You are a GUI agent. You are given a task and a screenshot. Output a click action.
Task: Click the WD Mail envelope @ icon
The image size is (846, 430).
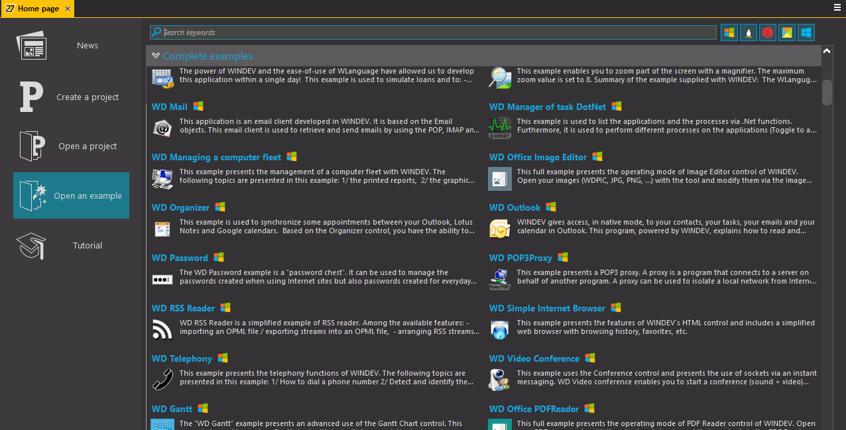[162, 128]
